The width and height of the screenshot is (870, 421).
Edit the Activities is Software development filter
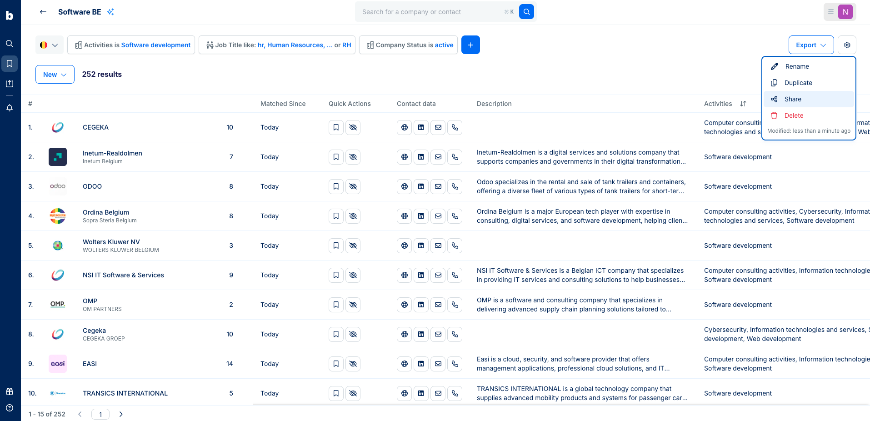click(x=131, y=45)
